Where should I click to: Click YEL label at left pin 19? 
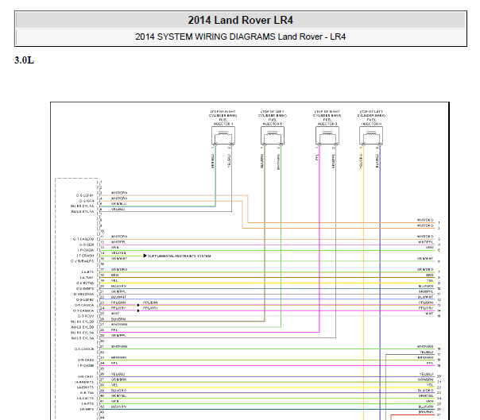click(x=114, y=281)
